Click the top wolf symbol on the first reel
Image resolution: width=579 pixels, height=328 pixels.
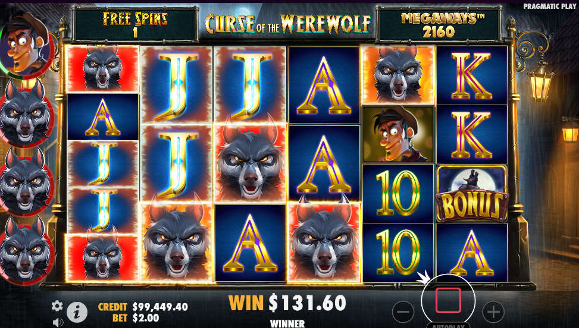coord(103,69)
